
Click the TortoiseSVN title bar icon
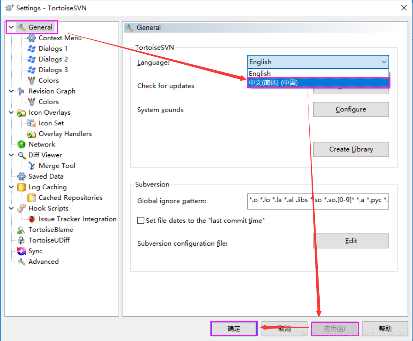pyautogui.click(x=10, y=8)
